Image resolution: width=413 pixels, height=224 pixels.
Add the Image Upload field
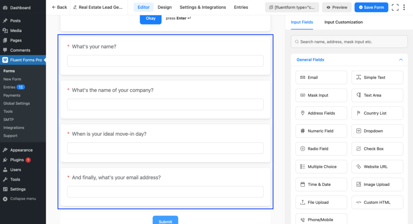tap(377, 185)
